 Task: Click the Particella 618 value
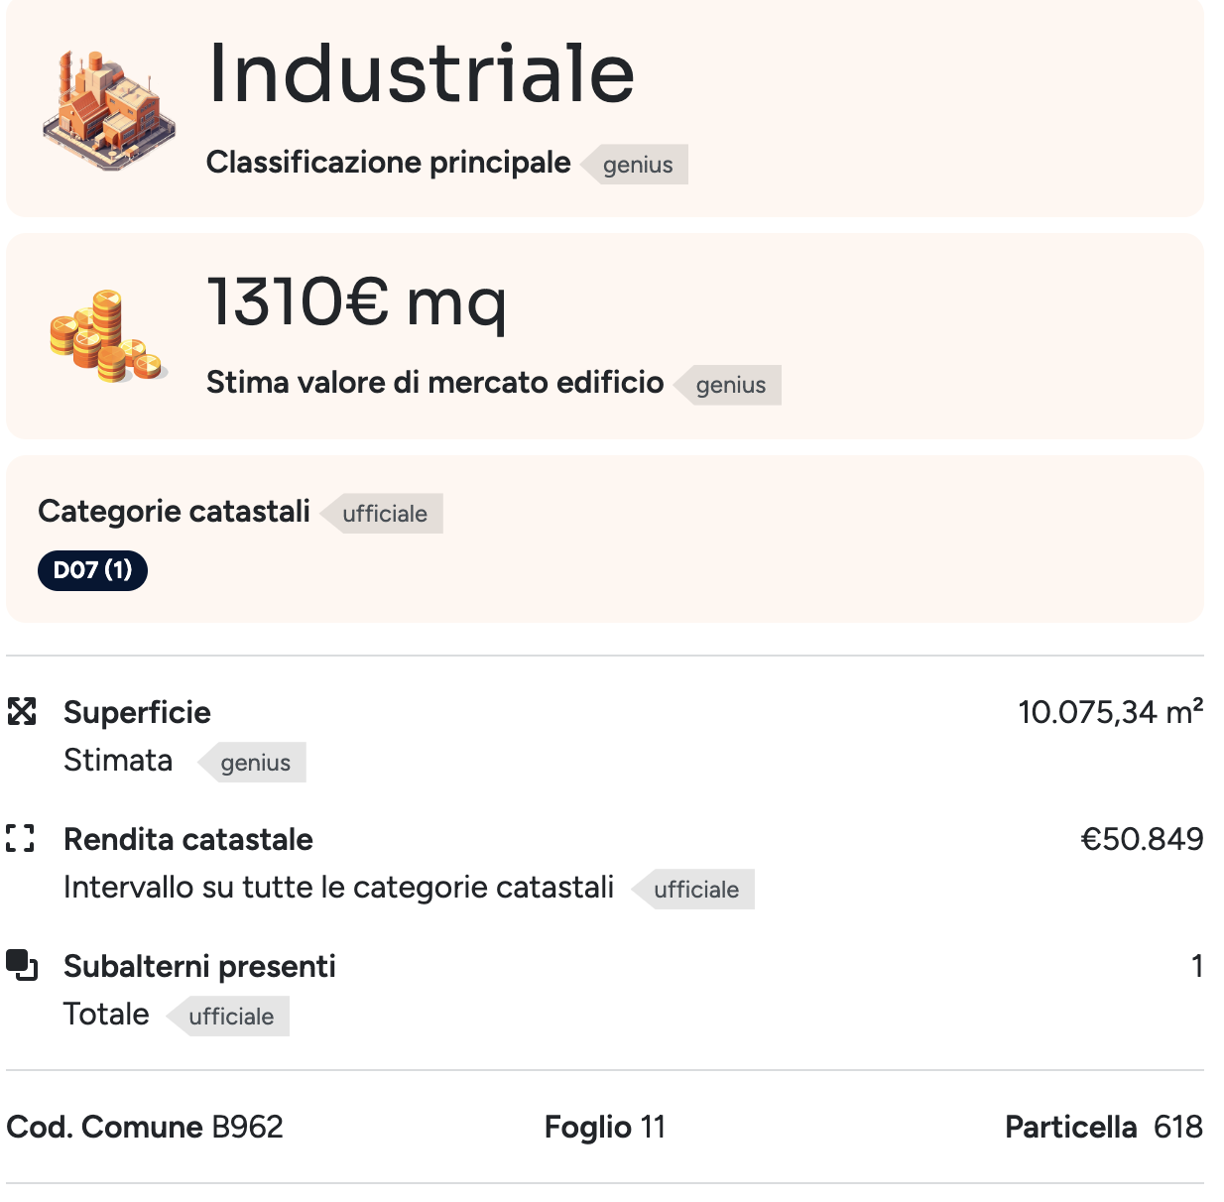click(x=1103, y=1127)
